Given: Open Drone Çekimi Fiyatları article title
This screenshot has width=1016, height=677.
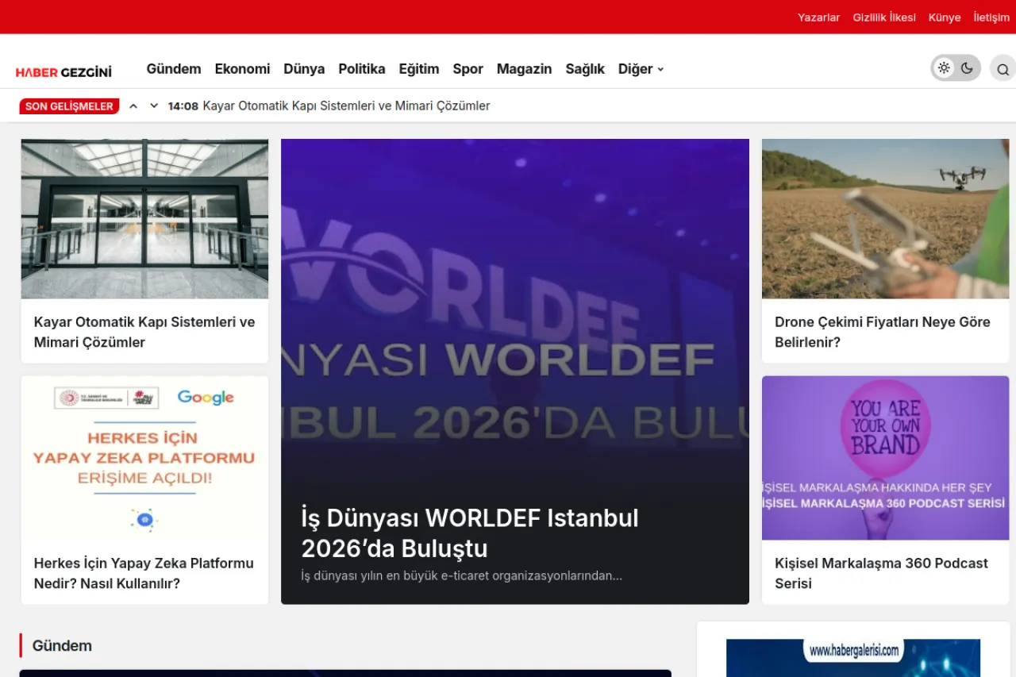Looking at the screenshot, I should tap(883, 332).
